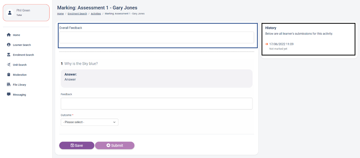The width and height of the screenshot is (360, 158).
Task: Click inside the Overall Feedback text box
Action: (157, 37)
